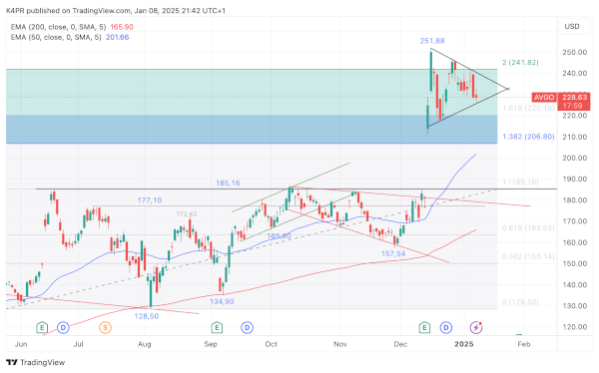599x373 pixels.
Task: Click the Fibonacci 0.382 (150.14) label
Action: 528,256
